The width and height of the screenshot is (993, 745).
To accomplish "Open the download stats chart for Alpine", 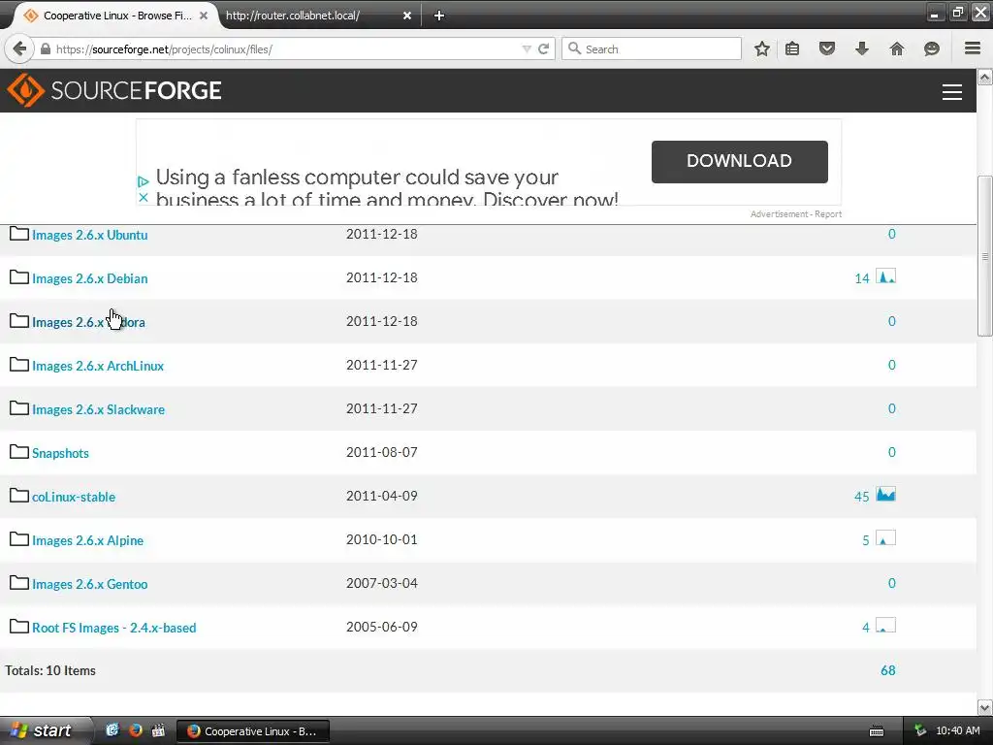I will (886, 537).
